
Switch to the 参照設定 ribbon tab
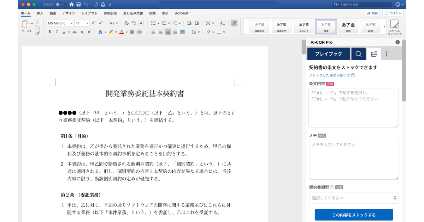(110, 13)
